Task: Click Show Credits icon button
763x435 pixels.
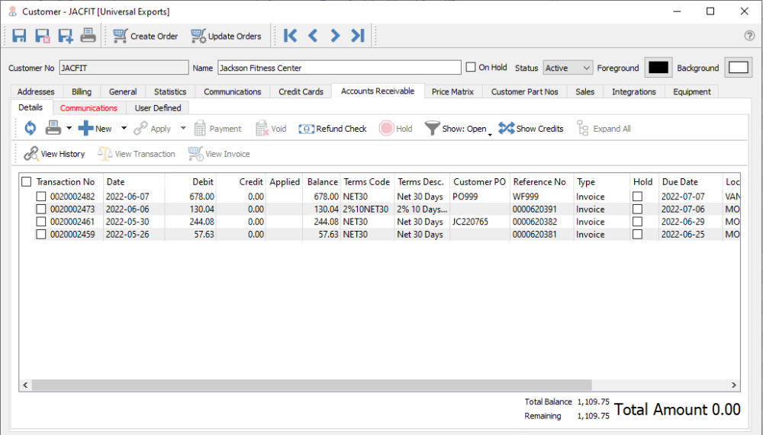Action: coord(531,129)
